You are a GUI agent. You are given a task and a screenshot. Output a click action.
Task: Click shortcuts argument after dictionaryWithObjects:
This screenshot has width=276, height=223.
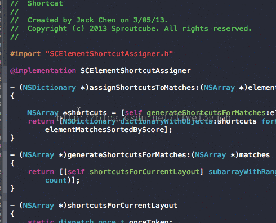(237, 121)
